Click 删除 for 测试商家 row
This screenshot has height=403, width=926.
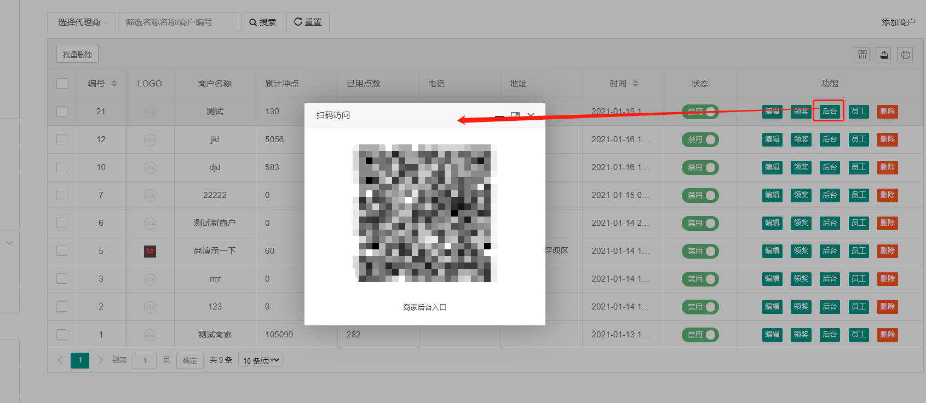click(x=888, y=335)
